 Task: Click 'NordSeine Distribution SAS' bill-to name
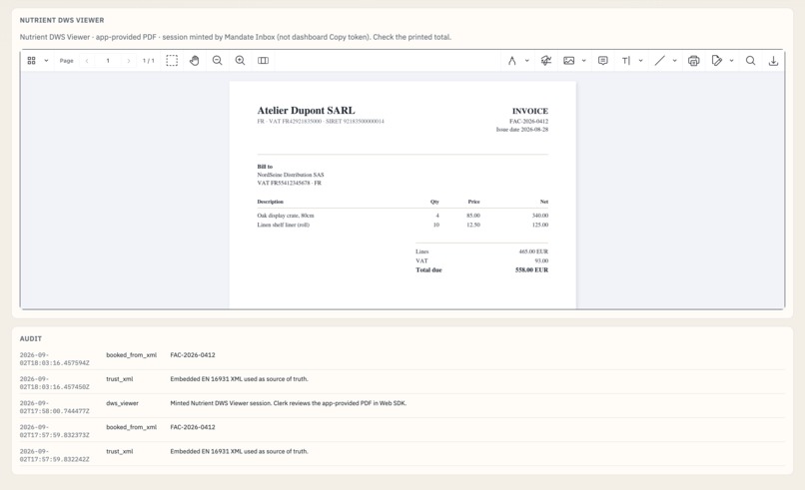click(291, 175)
